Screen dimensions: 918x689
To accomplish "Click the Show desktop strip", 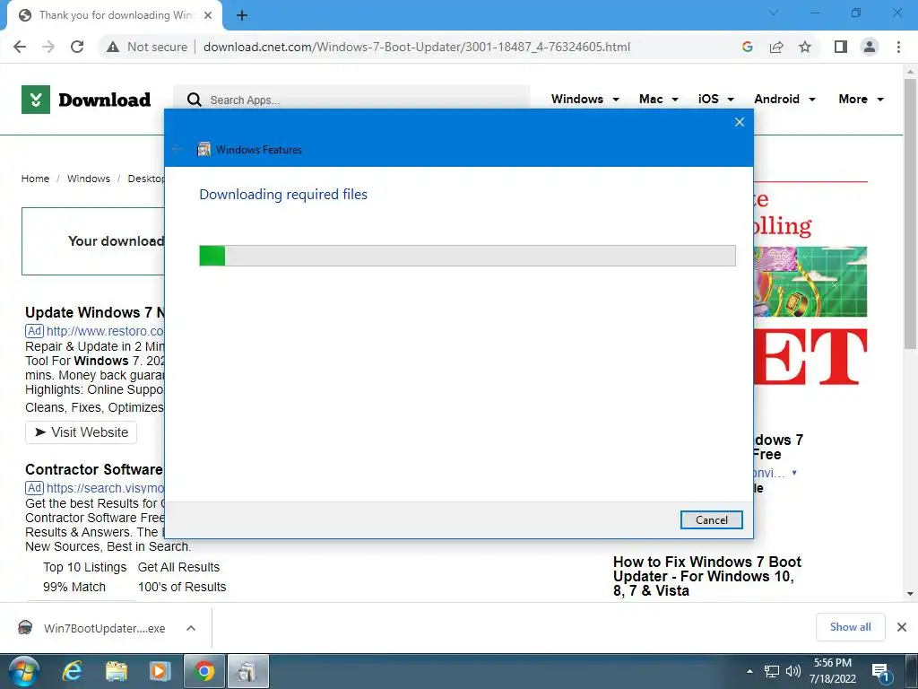I will tap(911, 671).
